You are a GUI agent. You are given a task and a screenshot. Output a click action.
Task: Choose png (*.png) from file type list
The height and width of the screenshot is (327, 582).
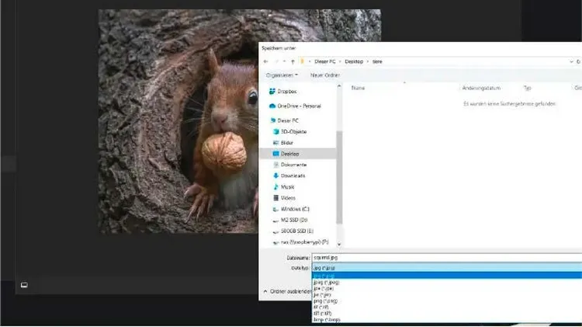[x=325, y=301]
